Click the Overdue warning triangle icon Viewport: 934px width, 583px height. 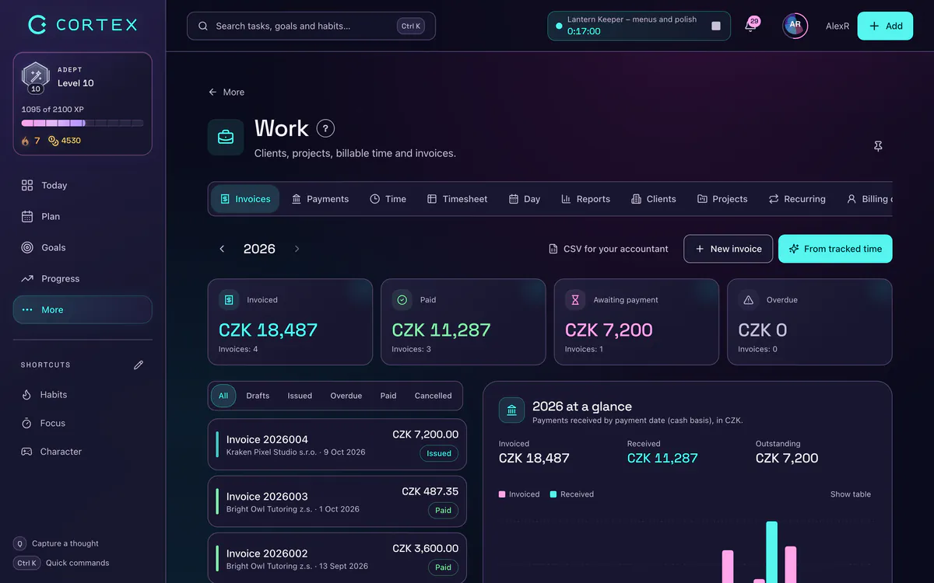[748, 299]
